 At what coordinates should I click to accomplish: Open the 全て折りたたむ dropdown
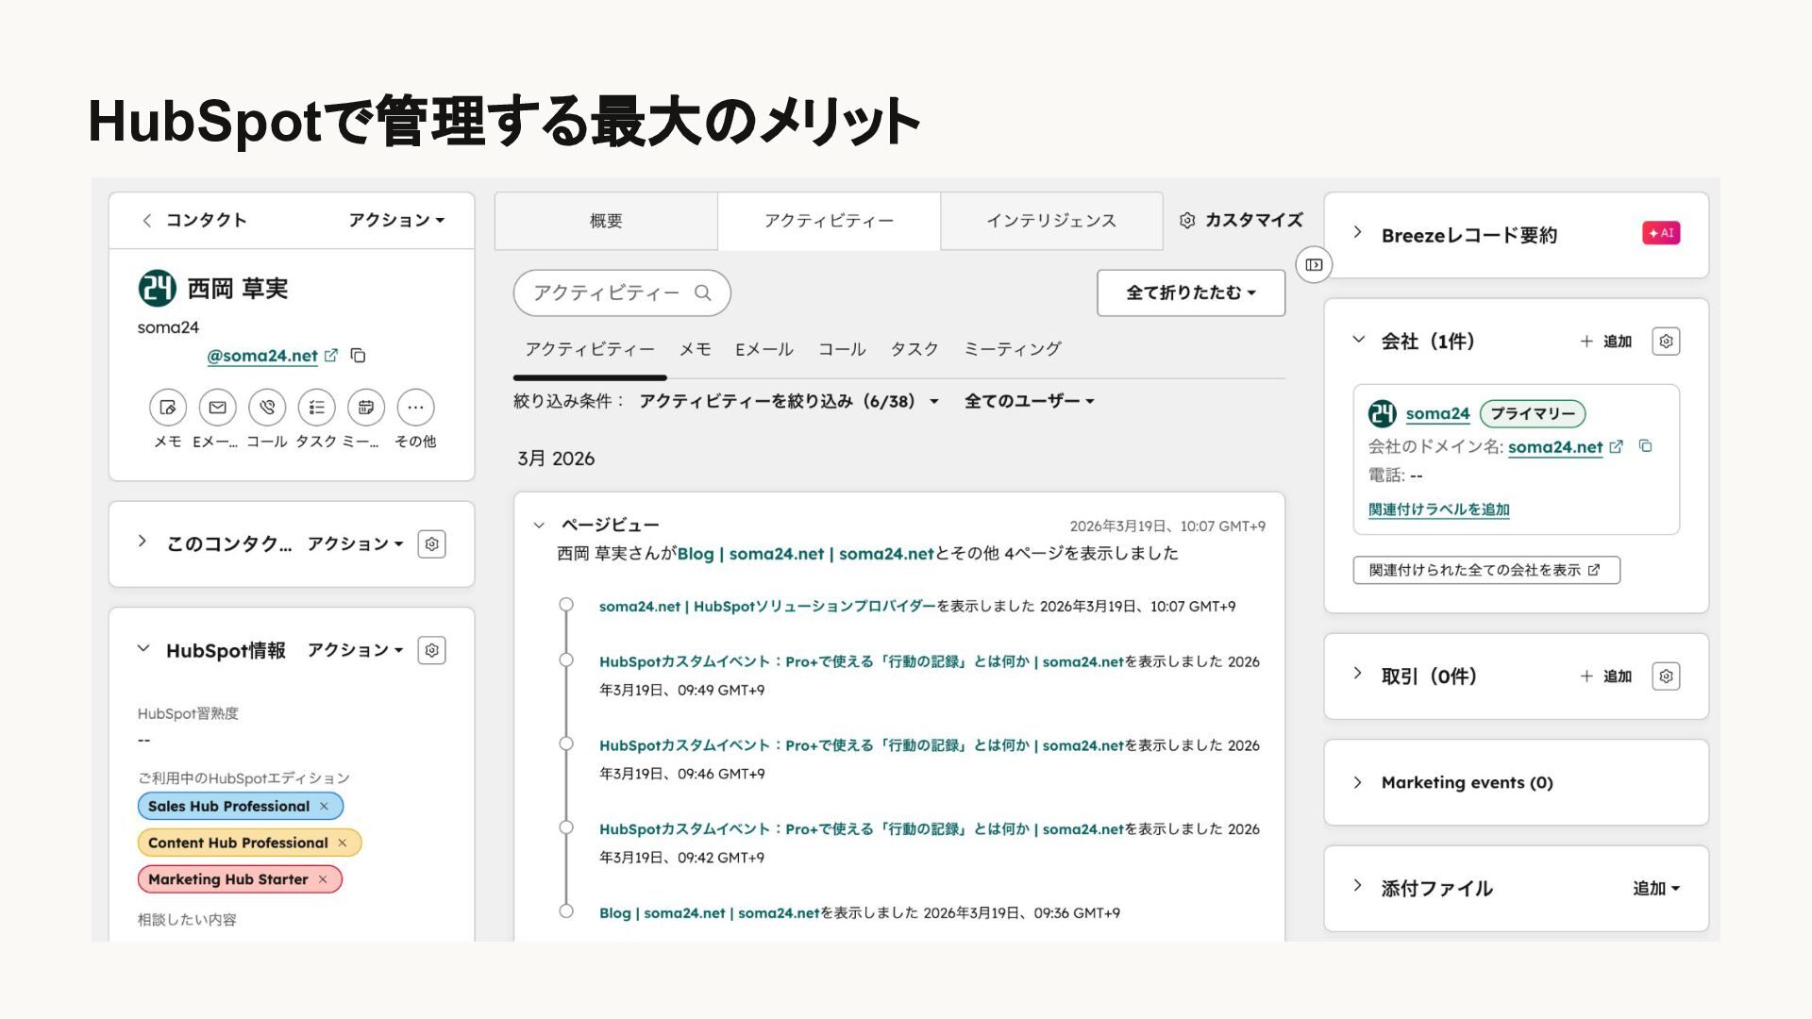click(x=1190, y=292)
